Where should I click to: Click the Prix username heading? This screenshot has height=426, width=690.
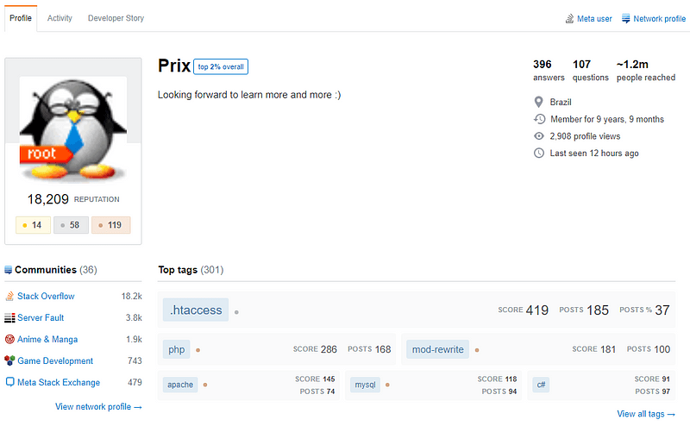174,66
